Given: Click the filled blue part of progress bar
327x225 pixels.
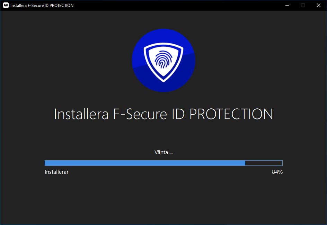Looking at the screenshot, I should 145,163.
